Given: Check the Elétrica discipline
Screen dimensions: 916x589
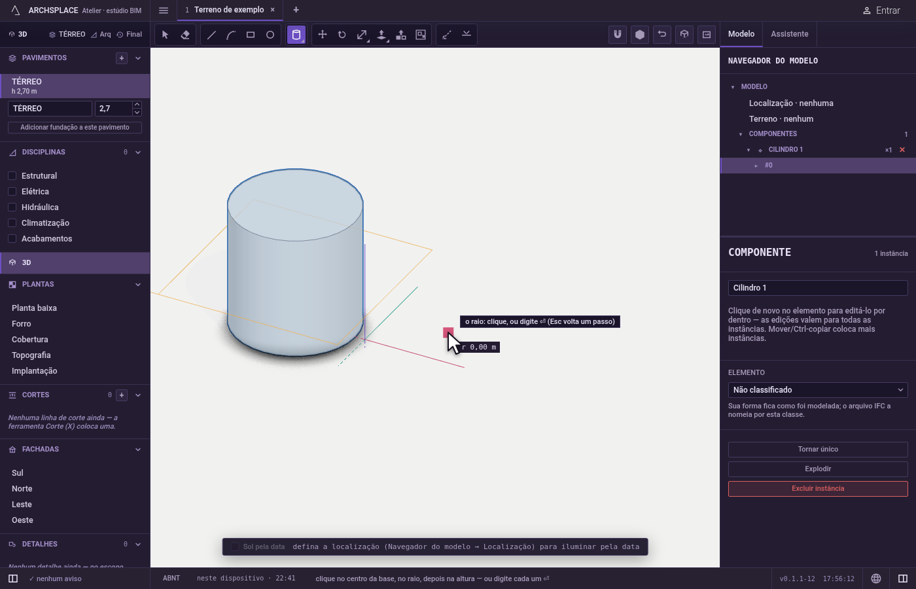Looking at the screenshot, I should coord(12,192).
